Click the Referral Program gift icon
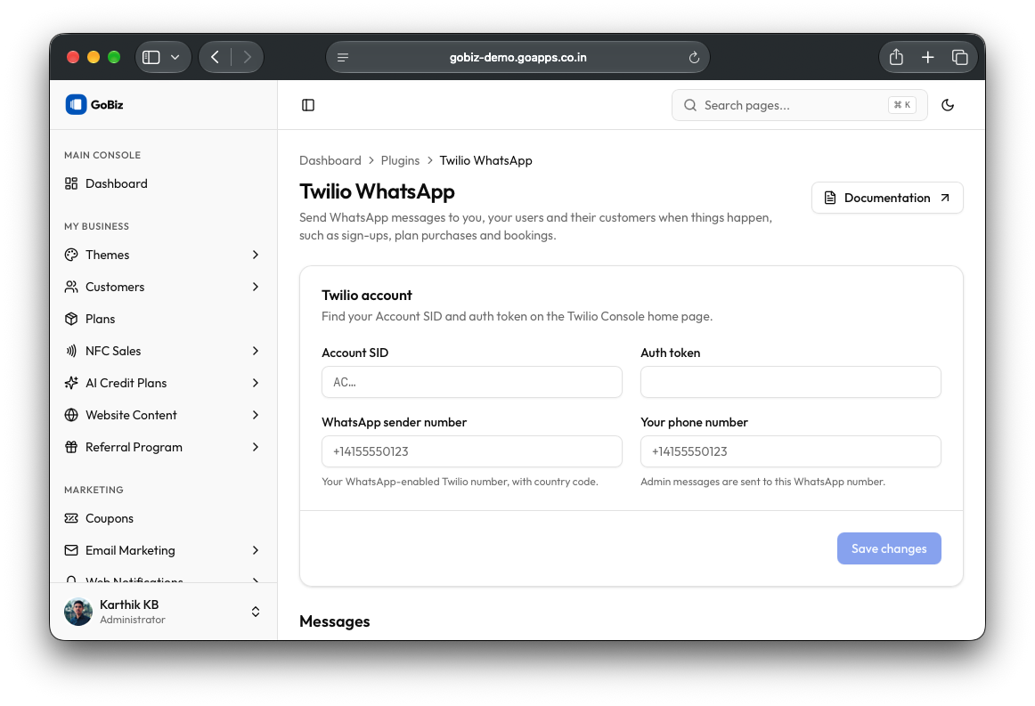This screenshot has height=706, width=1035. (x=71, y=447)
